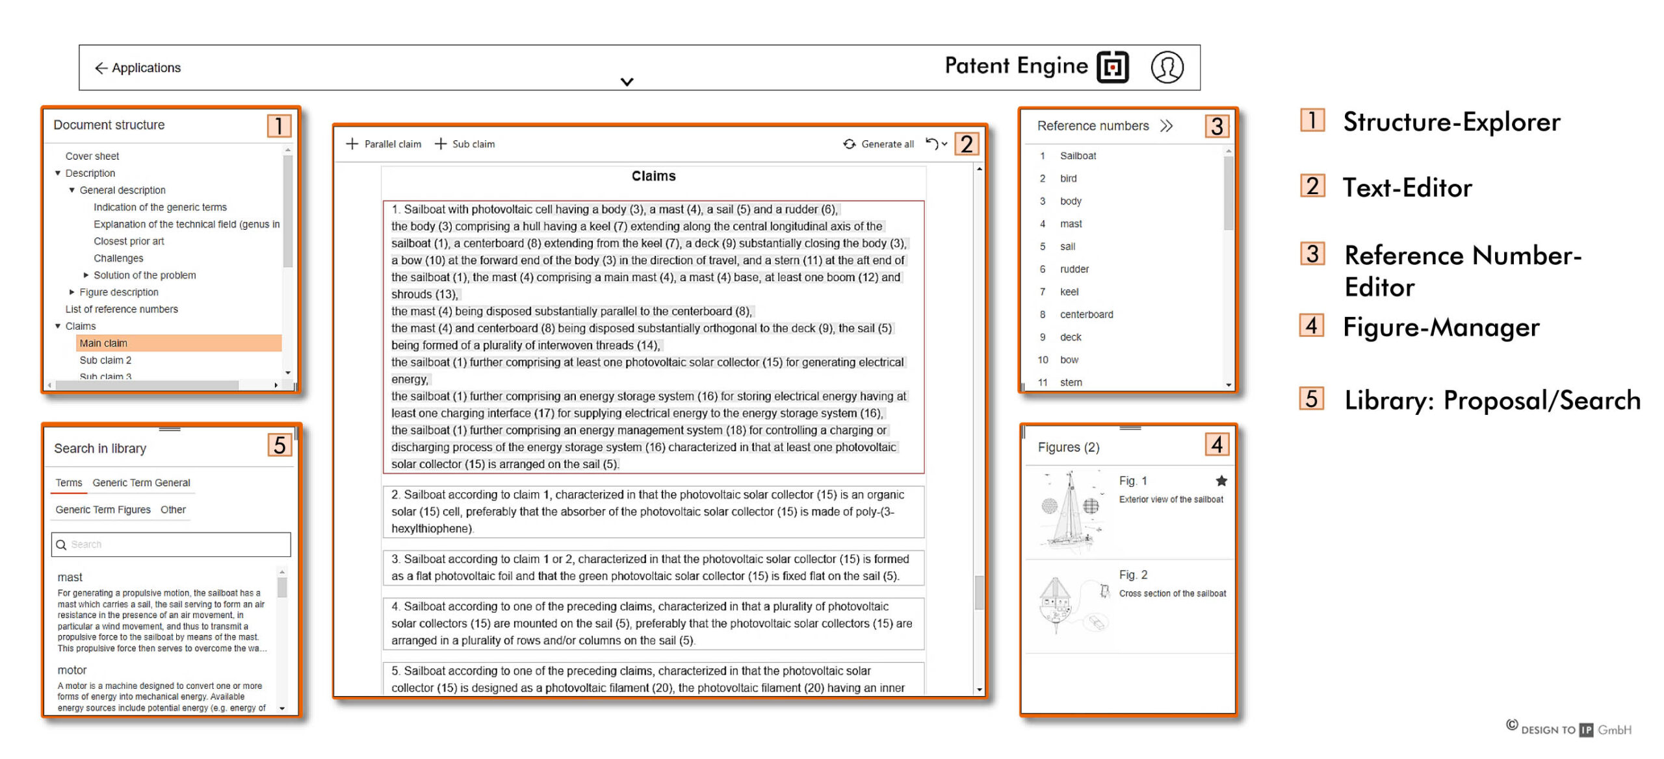Select Sub claim 2 in the tree
1664x759 pixels.
click(x=105, y=360)
